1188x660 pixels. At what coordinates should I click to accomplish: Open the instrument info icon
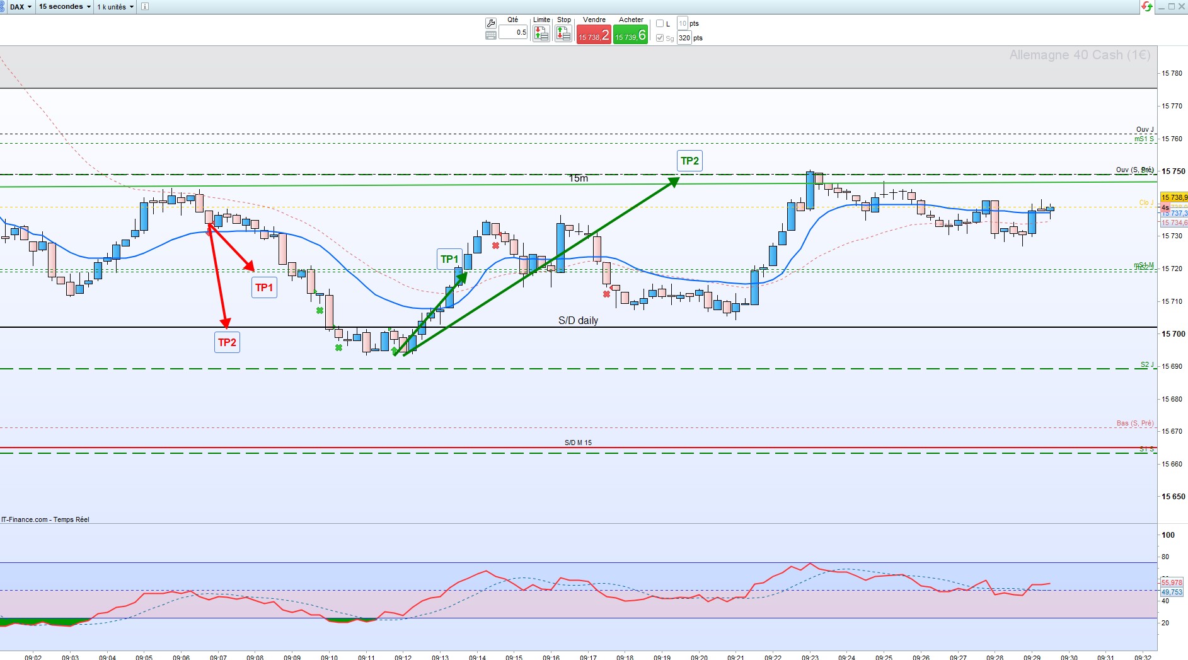click(x=144, y=6)
